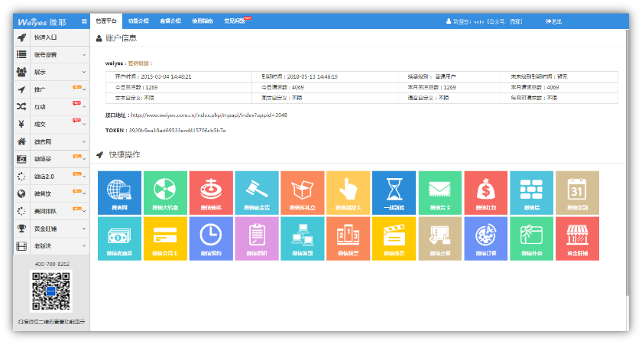Open the red storefront 黄金旺铺 tile
The height and width of the screenshot is (344, 642).
pyautogui.click(x=577, y=239)
